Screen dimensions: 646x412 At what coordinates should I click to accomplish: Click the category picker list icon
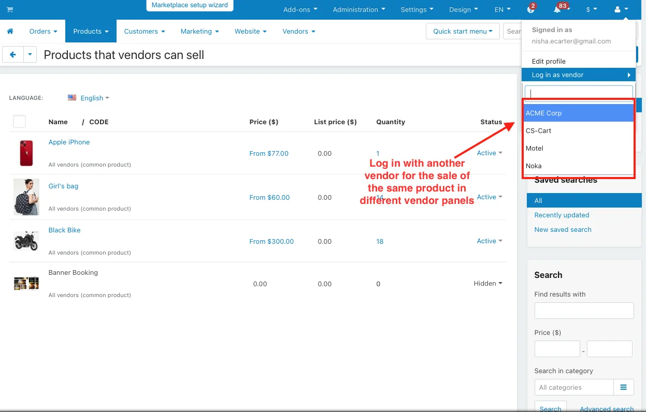pyautogui.click(x=624, y=387)
